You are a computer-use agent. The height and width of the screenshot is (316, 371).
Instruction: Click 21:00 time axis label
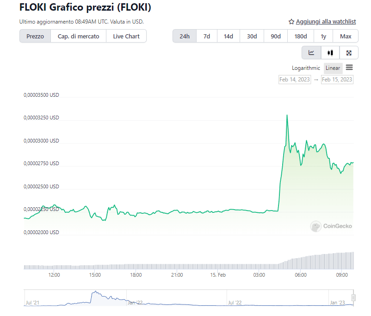(x=177, y=275)
